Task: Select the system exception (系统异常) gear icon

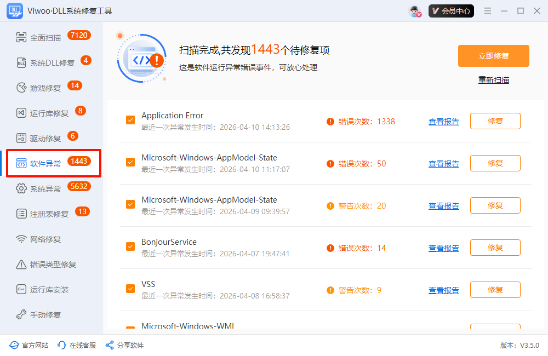Action: pyautogui.click(x=21, y=188)
